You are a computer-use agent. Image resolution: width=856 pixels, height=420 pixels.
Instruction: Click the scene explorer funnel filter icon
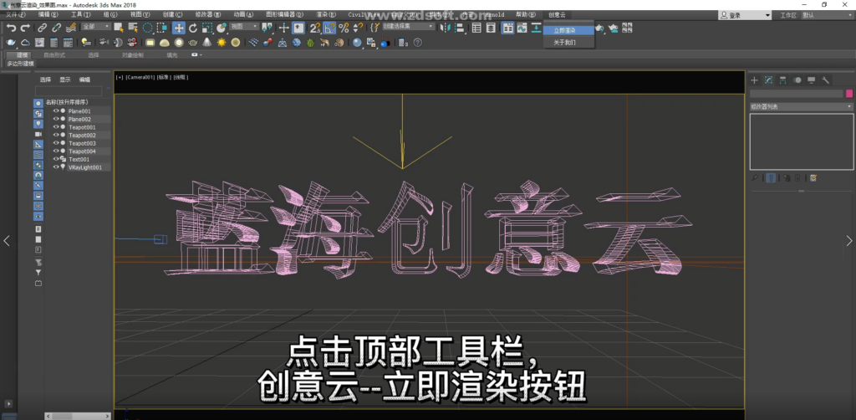[x=38, y=272]
